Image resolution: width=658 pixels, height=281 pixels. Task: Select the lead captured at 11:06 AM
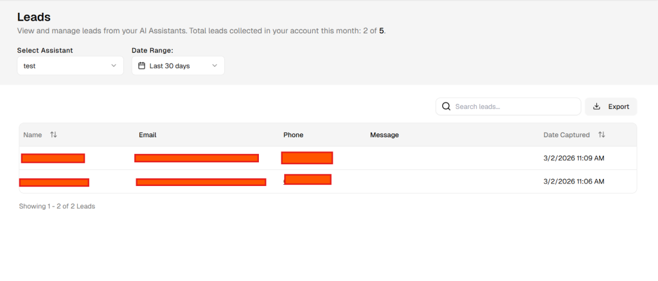pyautogui.click(x=574, y=182)
